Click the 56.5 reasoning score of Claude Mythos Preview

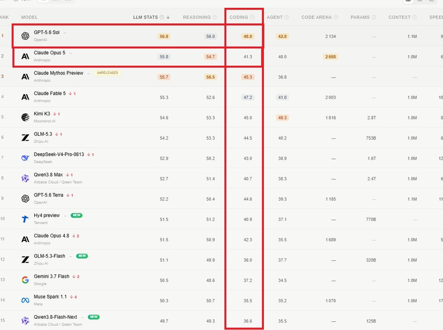[x=211, y=77]
